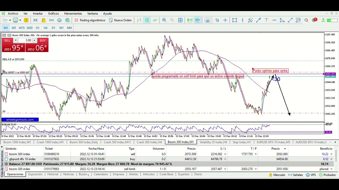339x190 pixels.
Task: Sort positions by the Beneficio column header
Action: 326,149
